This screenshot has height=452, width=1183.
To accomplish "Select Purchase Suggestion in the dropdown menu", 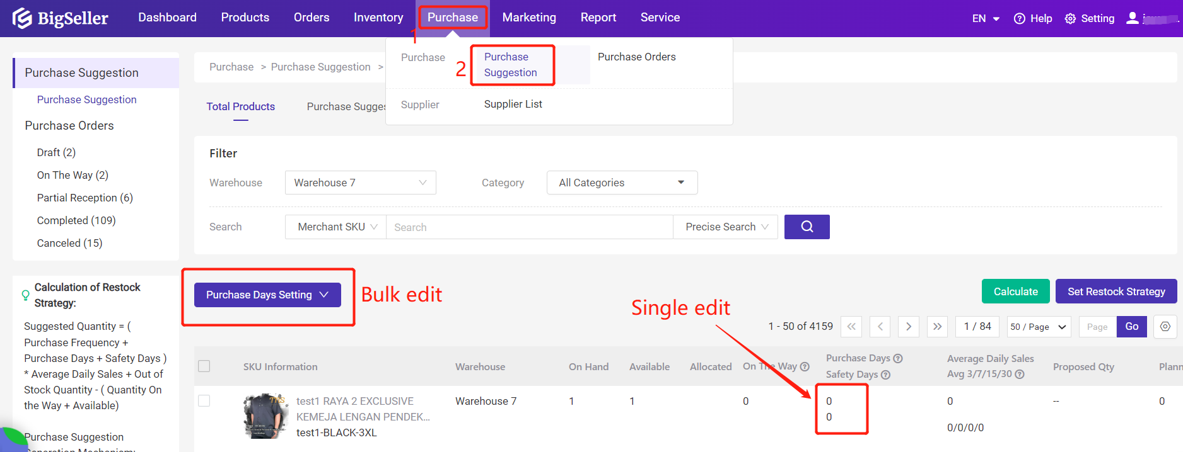I will point(511,65).
